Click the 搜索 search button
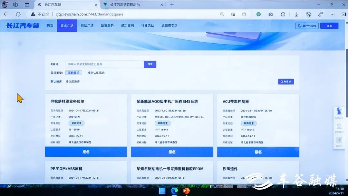Viewport: 348px width, 196px height. point(150,64)
